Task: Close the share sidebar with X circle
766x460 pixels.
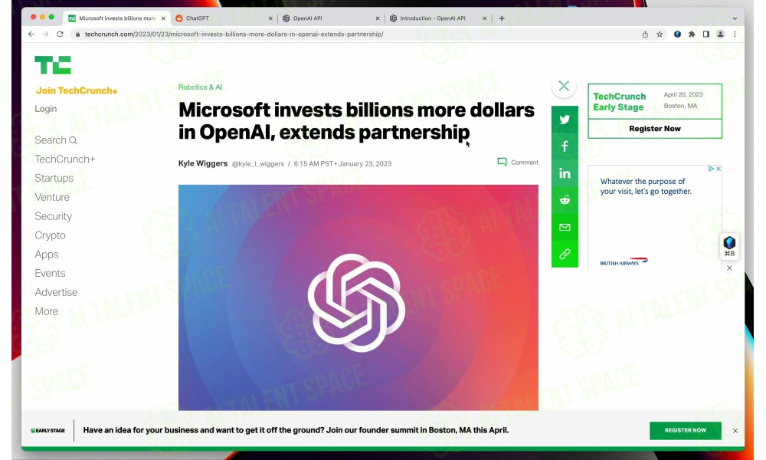Action: 564,86
